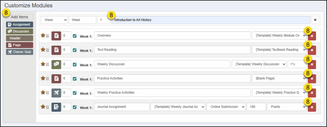Delete the Text Reading item with red X
Viewport: 327px width, 127px height.
tap(312, 50)
